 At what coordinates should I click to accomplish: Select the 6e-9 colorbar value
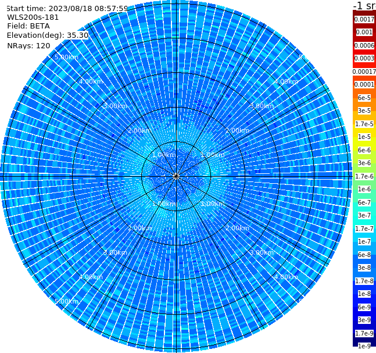point(364,307)
